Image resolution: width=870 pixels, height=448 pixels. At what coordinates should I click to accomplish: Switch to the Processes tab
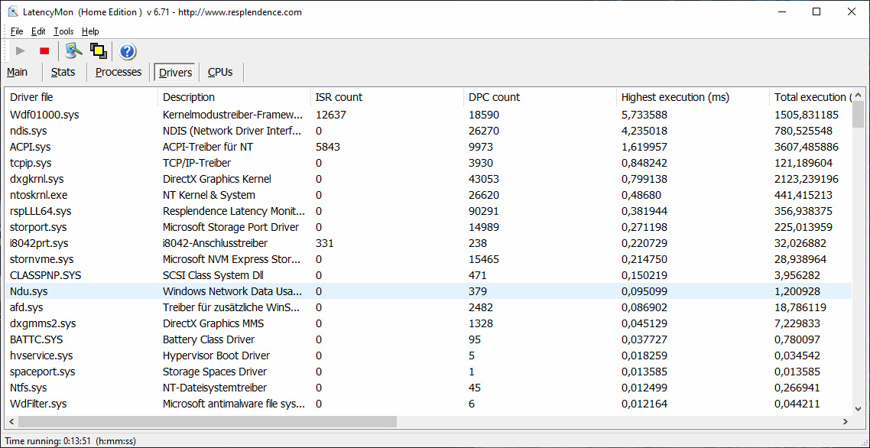[x=118, y=72]
